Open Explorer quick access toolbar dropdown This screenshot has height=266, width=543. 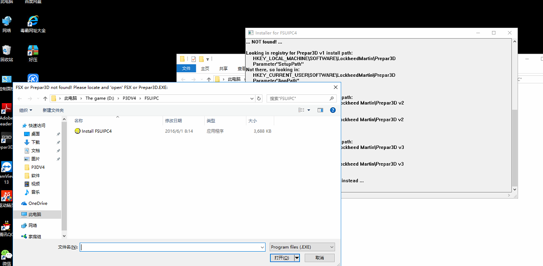pos(208,59)
